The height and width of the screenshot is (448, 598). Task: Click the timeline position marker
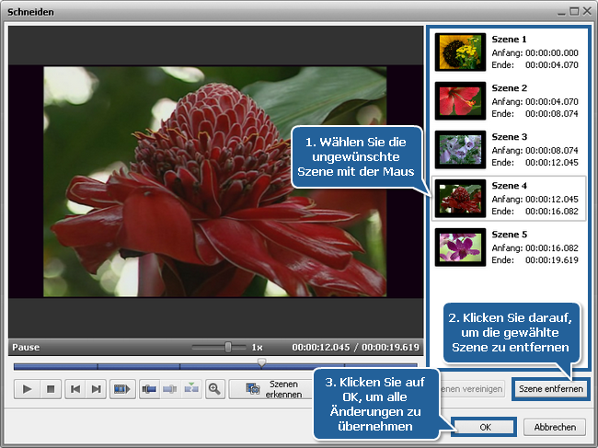pyautogui.click(x=261, y=363)
